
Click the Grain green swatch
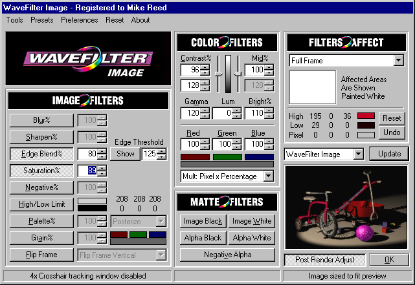[x=138, y=235]
